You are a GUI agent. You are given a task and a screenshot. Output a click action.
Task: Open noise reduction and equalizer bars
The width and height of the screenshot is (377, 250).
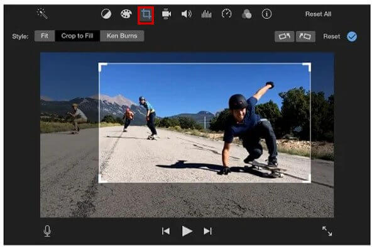(x=206, y=14)
